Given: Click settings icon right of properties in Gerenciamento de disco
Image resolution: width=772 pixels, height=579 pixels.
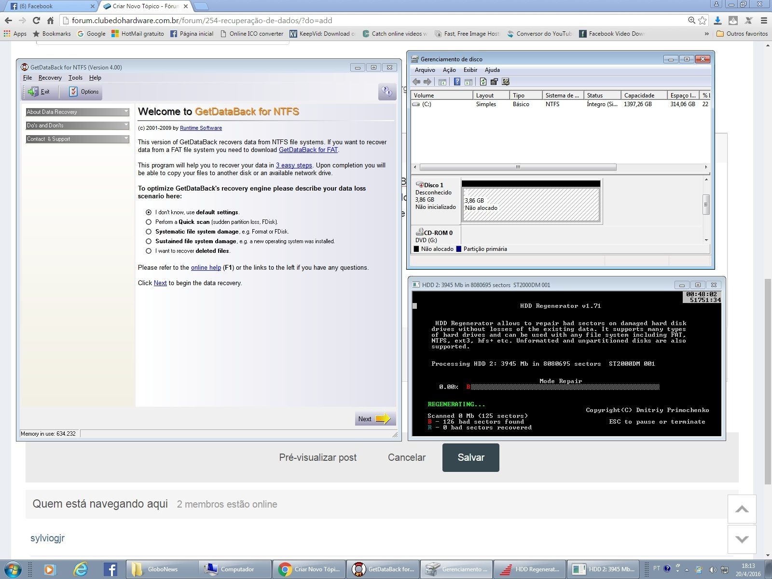Looking at the screenshot, I should (505, 82).
